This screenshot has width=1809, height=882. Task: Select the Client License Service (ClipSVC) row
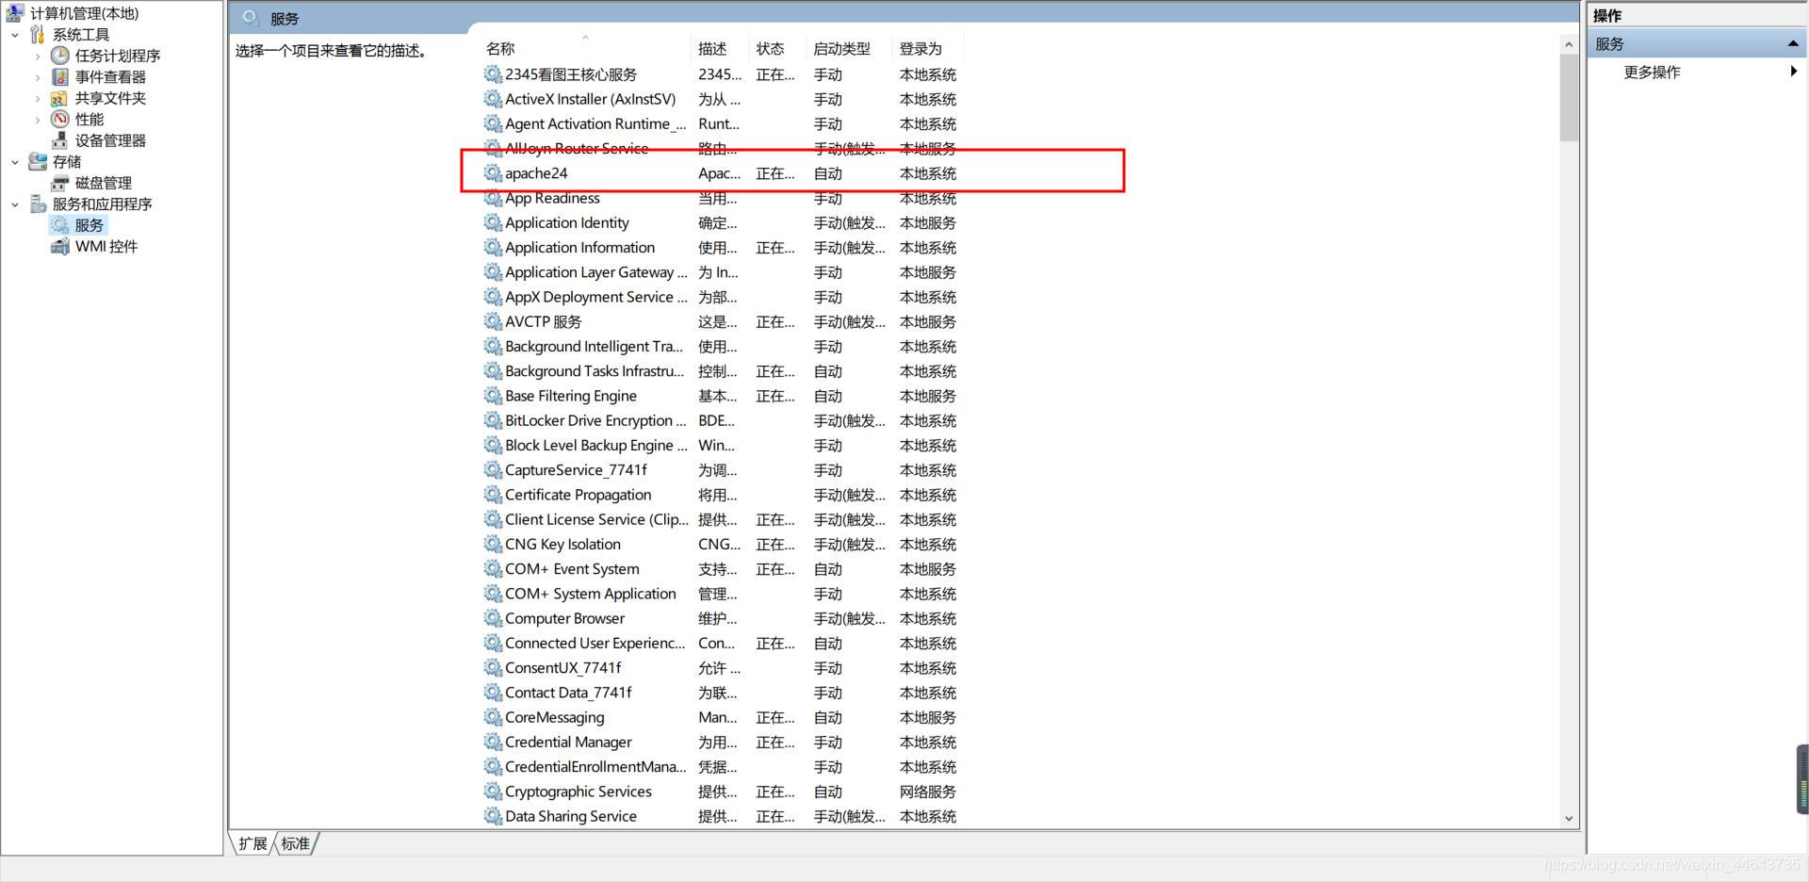pyautogui.click(x=722, y=519)
